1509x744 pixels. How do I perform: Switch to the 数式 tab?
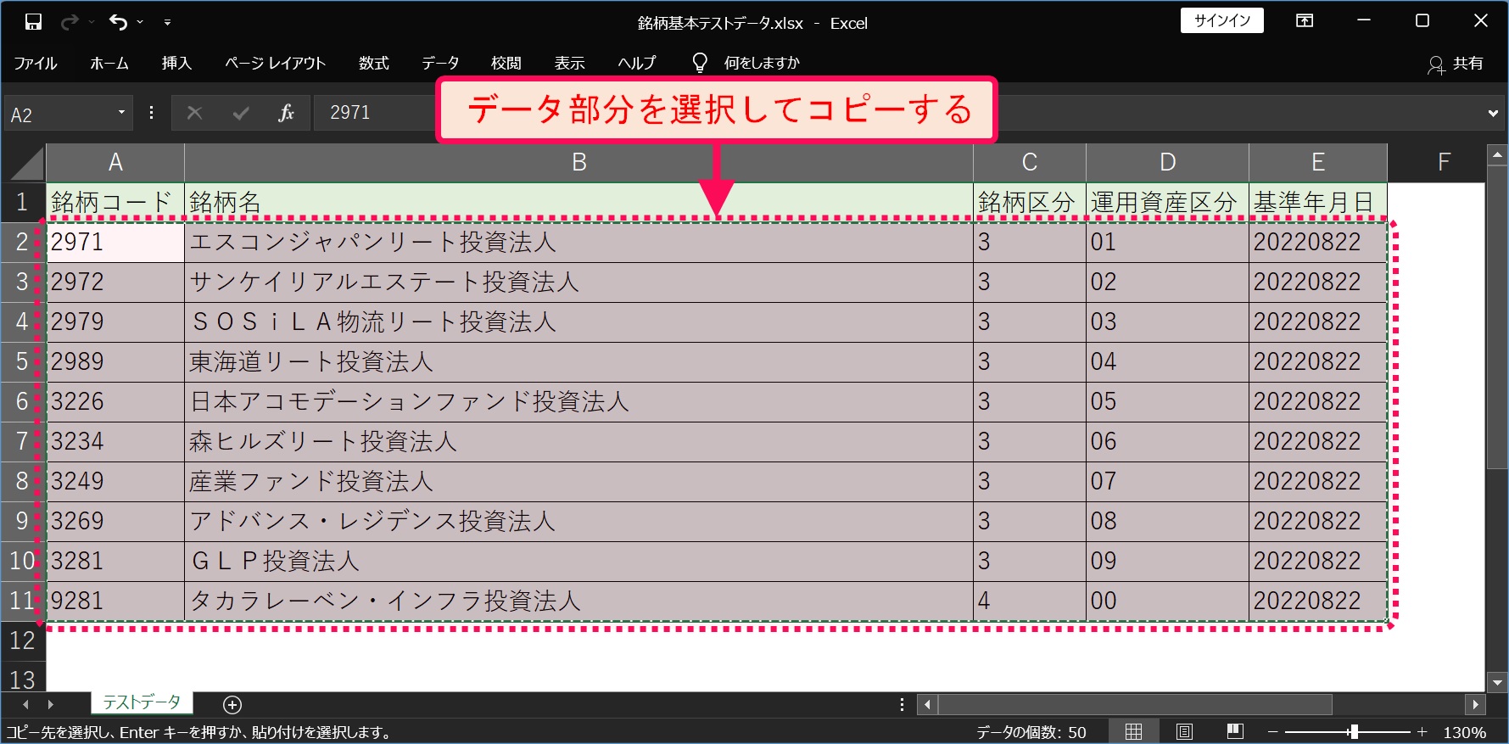pyautogui.click(x=373, y=63)
